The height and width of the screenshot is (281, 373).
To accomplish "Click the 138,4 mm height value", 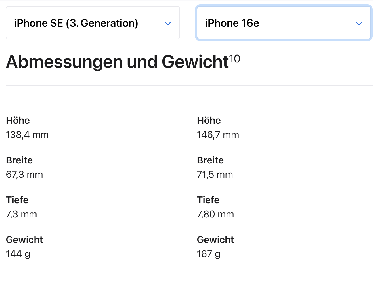I will [x=27, y=135].
